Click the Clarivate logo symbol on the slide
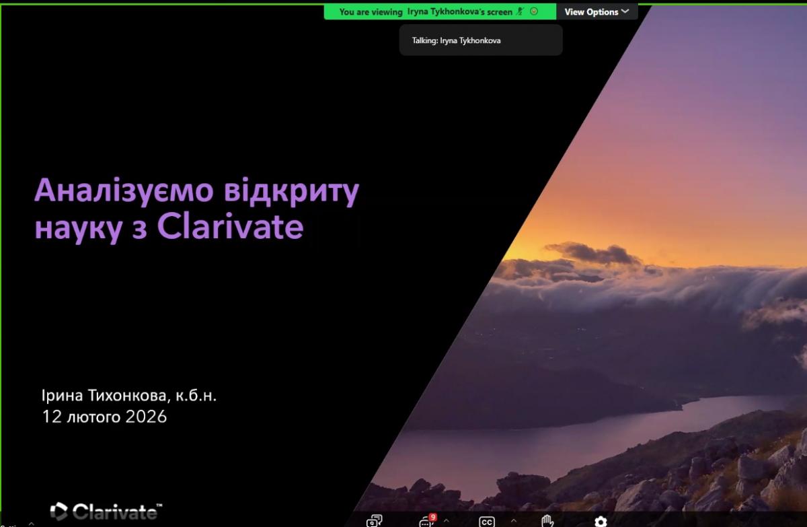The image size is (807, 527). (x=59, y=512)
